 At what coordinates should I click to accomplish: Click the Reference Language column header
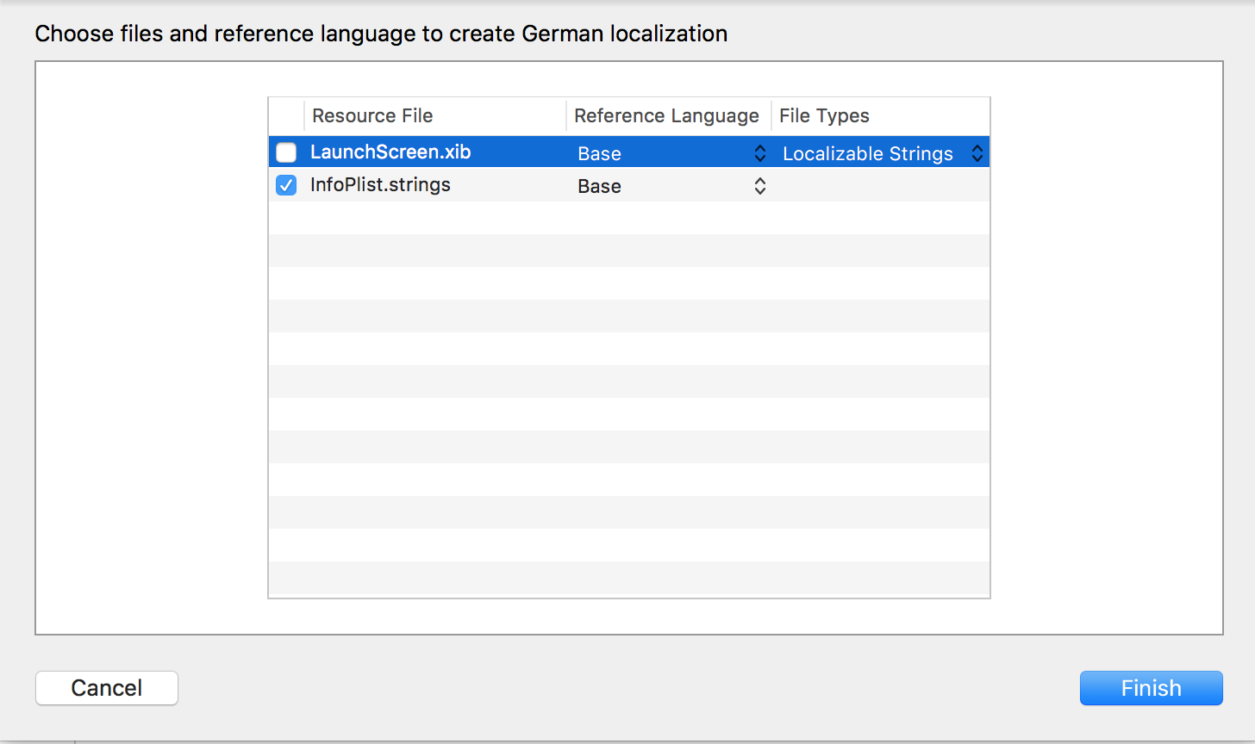pos(666,115)
